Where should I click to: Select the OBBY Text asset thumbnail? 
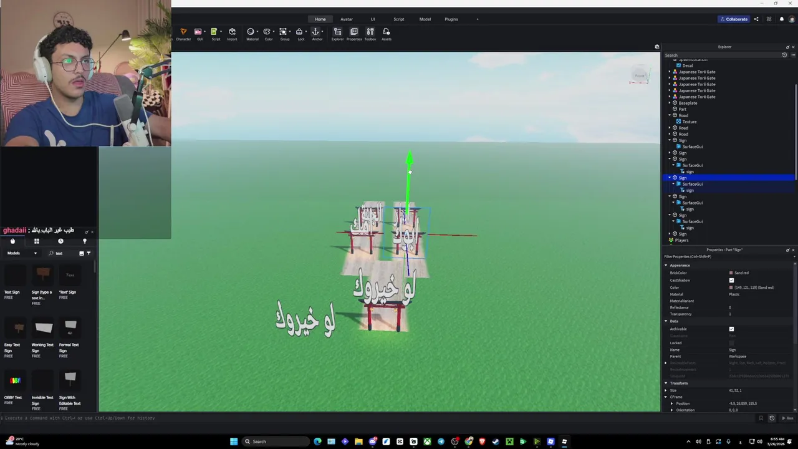tap(15, 380)
